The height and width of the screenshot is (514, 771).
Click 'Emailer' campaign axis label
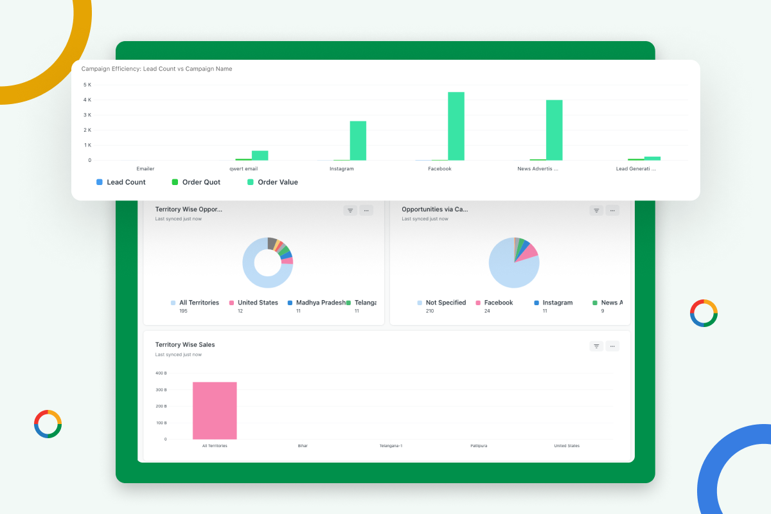145,169
